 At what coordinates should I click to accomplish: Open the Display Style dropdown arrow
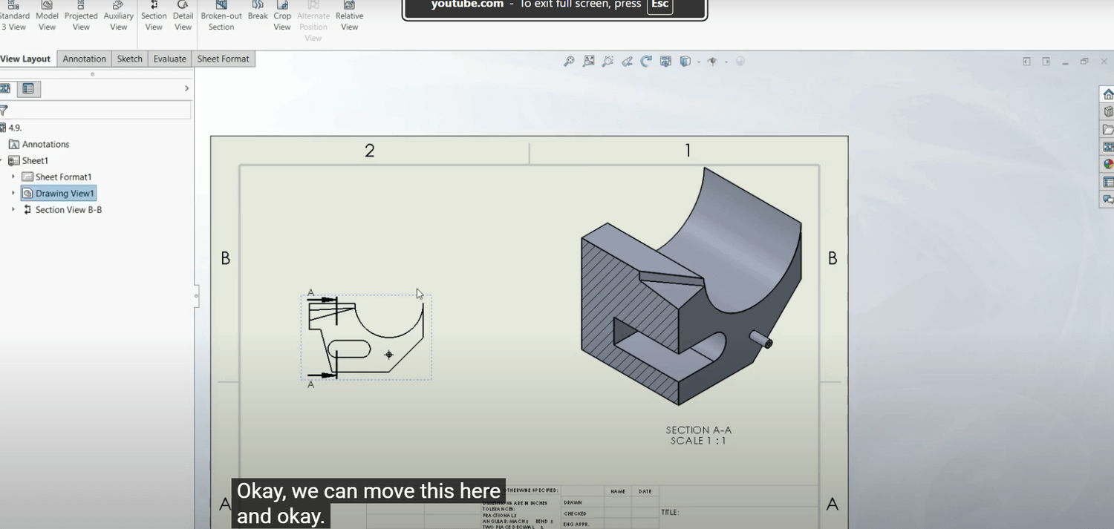pos(698,62)
